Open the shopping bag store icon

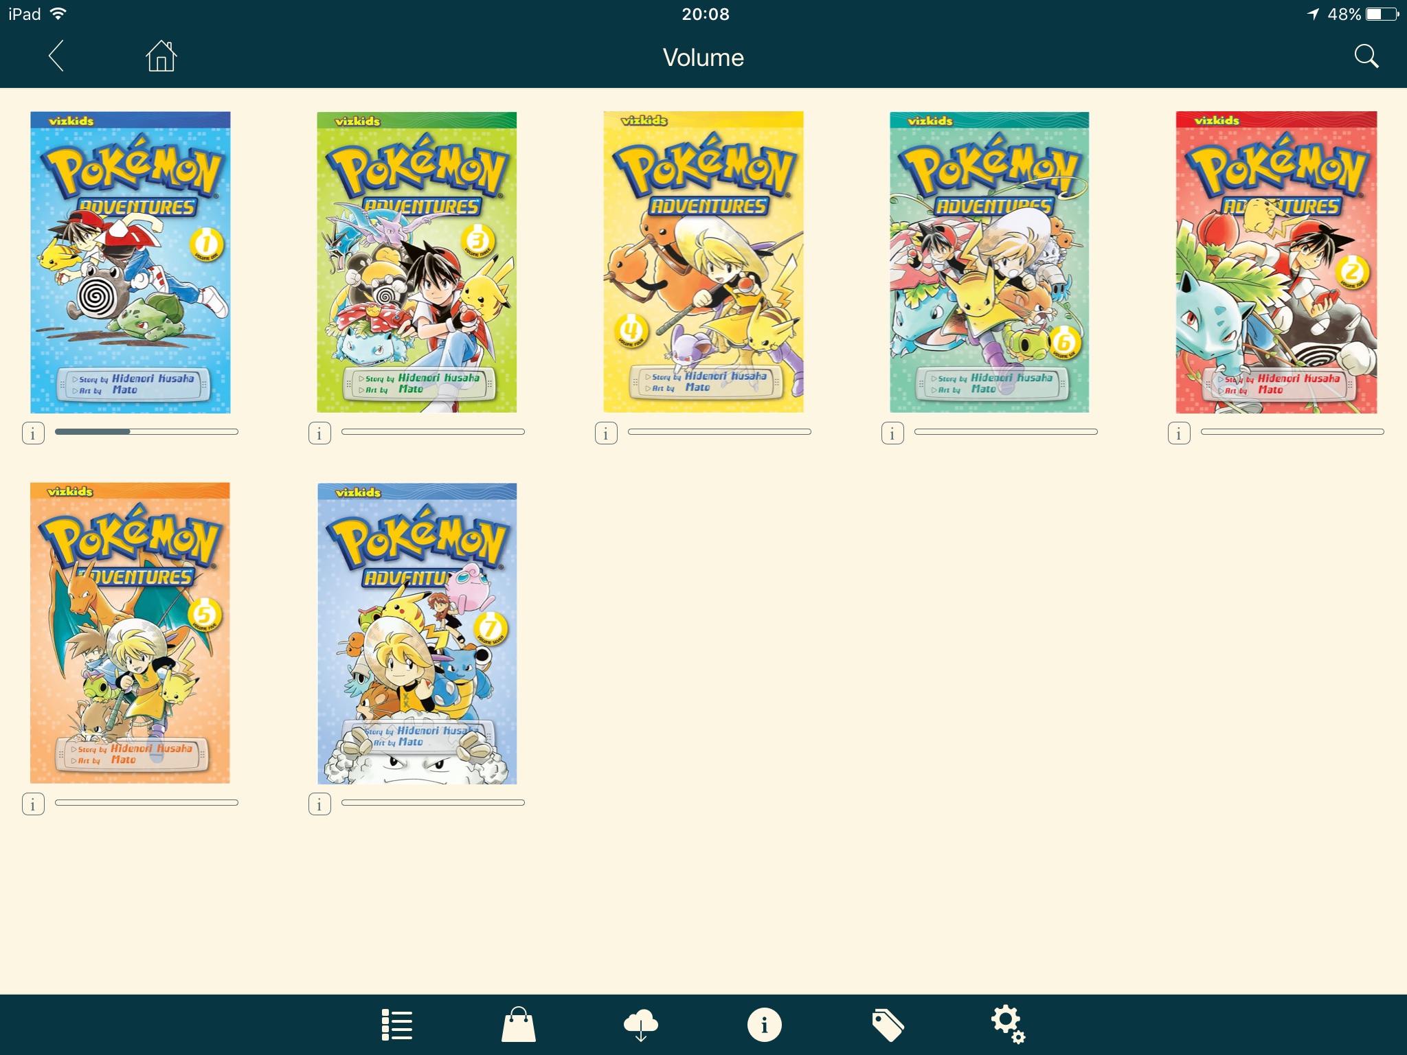click(519, 1025)
